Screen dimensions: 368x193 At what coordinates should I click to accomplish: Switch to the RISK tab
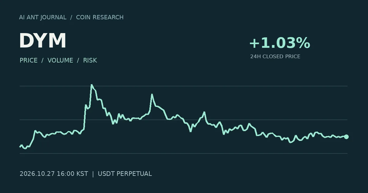tap(90, 60)
